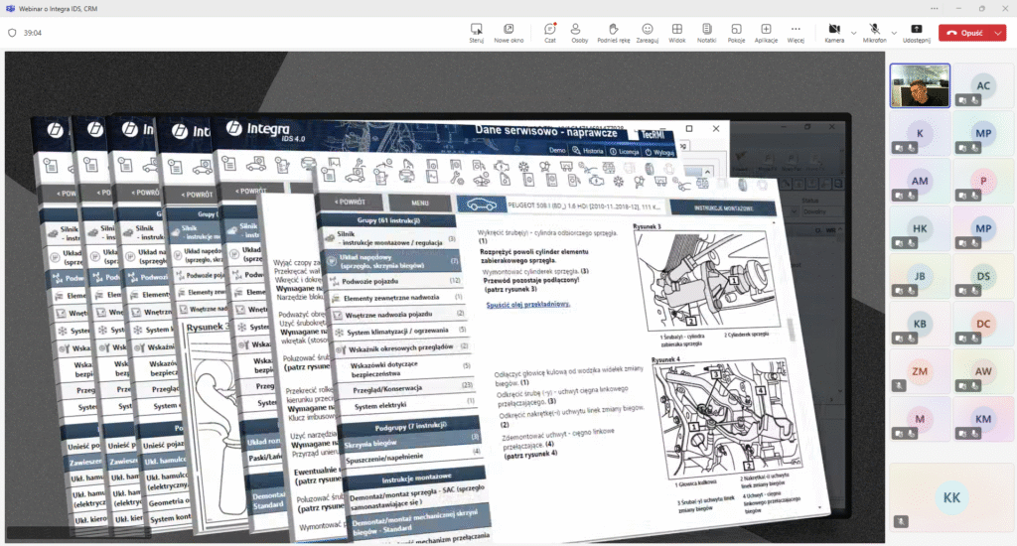
Task: Click Wyloguj in Integra header
Action: (x=659, y=152)
